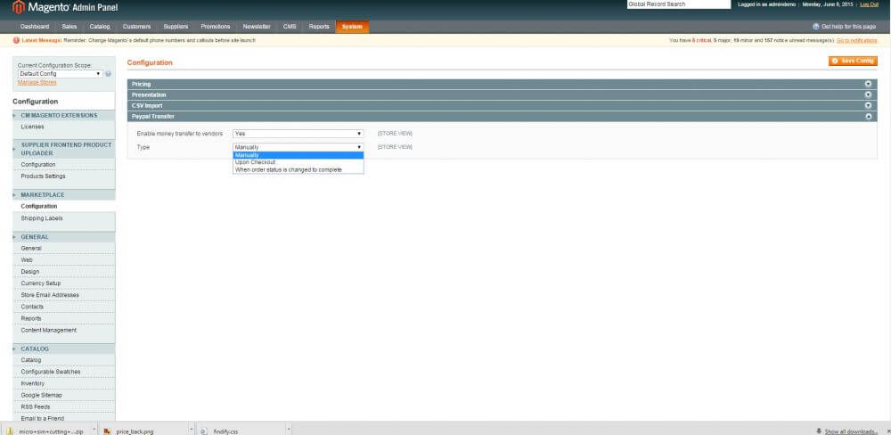The width and height of the screenshot is (891, 435).
Task: Collapse CATALOG sidebar group
Action: 63,349
